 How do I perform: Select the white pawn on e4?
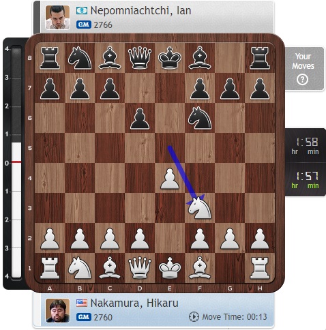170,179
